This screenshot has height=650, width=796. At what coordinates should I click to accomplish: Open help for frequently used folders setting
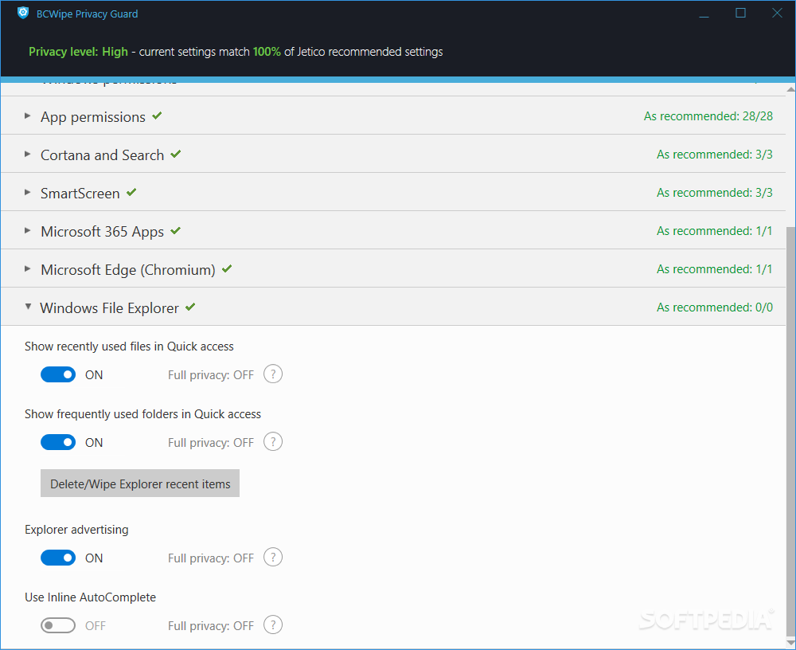click(x=273, y=441)
